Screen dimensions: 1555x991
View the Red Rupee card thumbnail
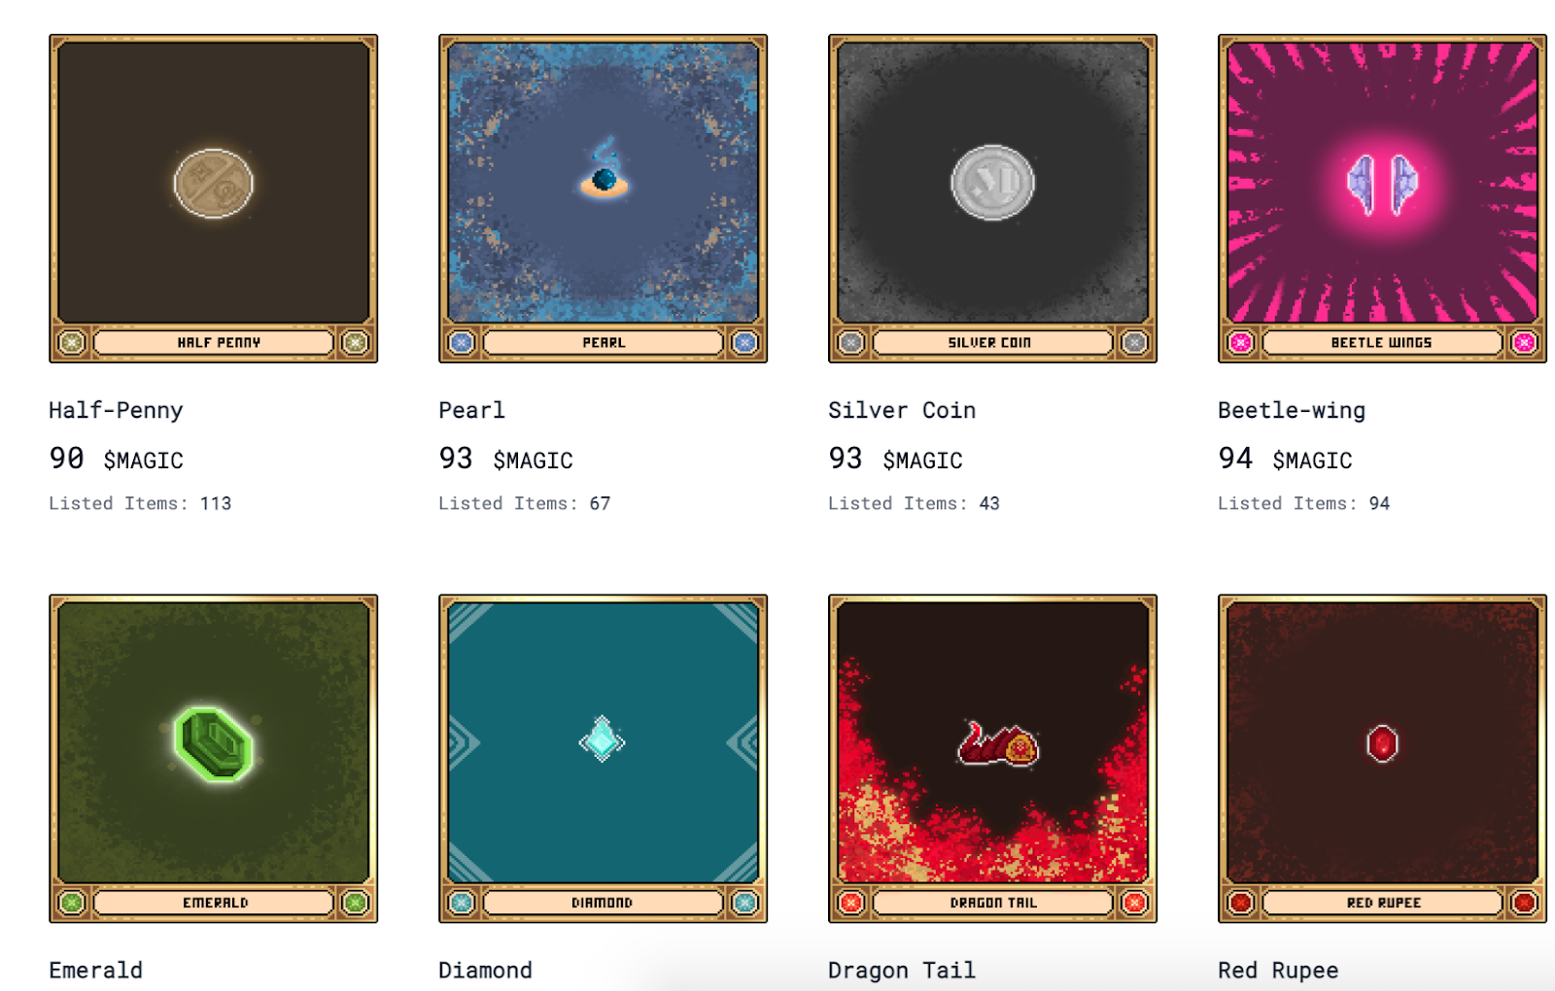point(1382,759)
